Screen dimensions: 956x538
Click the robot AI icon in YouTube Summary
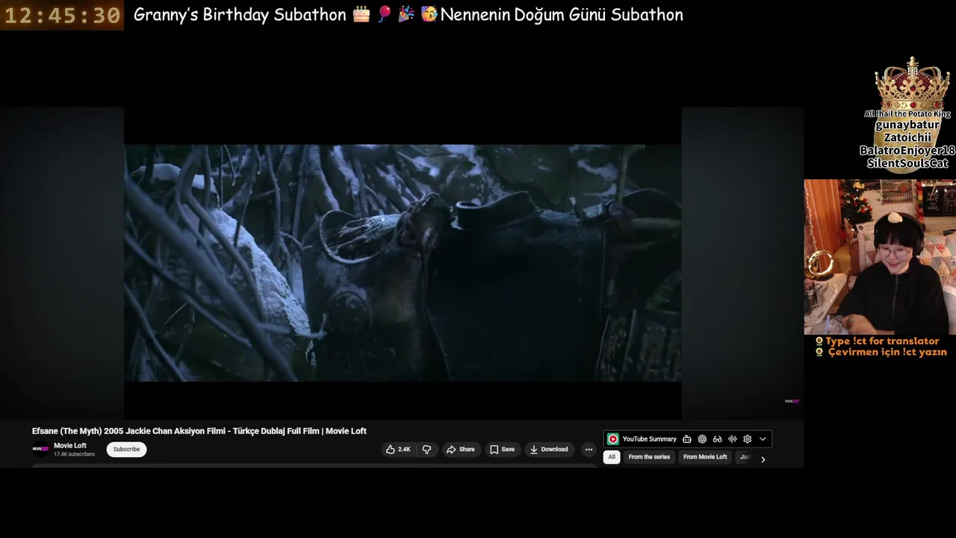(687, 439)
